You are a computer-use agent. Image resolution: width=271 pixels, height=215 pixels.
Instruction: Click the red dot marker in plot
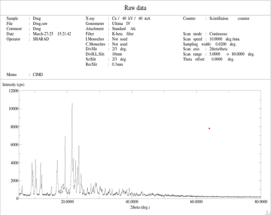pos(209,129)
